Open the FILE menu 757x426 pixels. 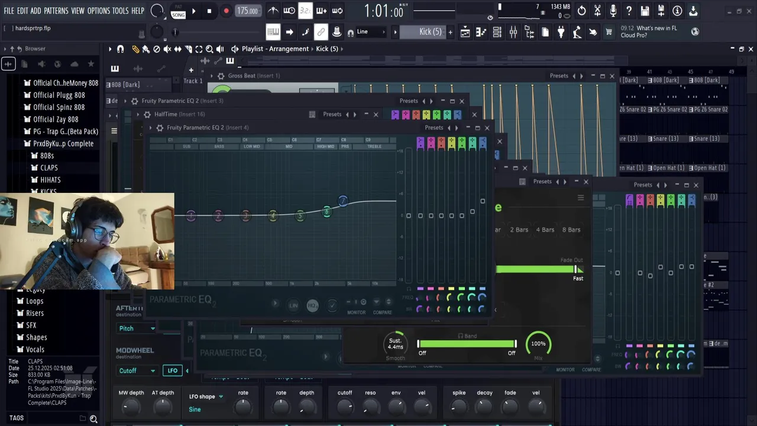(9, 11)
